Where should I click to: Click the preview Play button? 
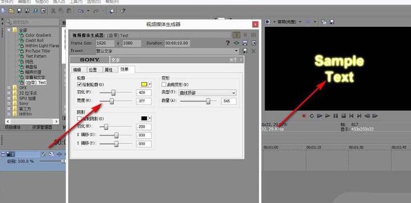(327, 116)
